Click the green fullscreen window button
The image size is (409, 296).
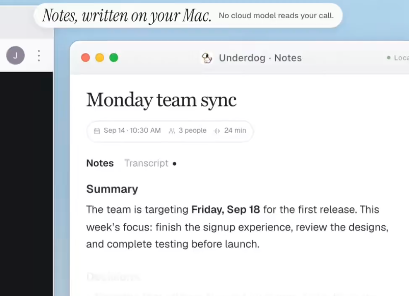(x=114, y=58)
